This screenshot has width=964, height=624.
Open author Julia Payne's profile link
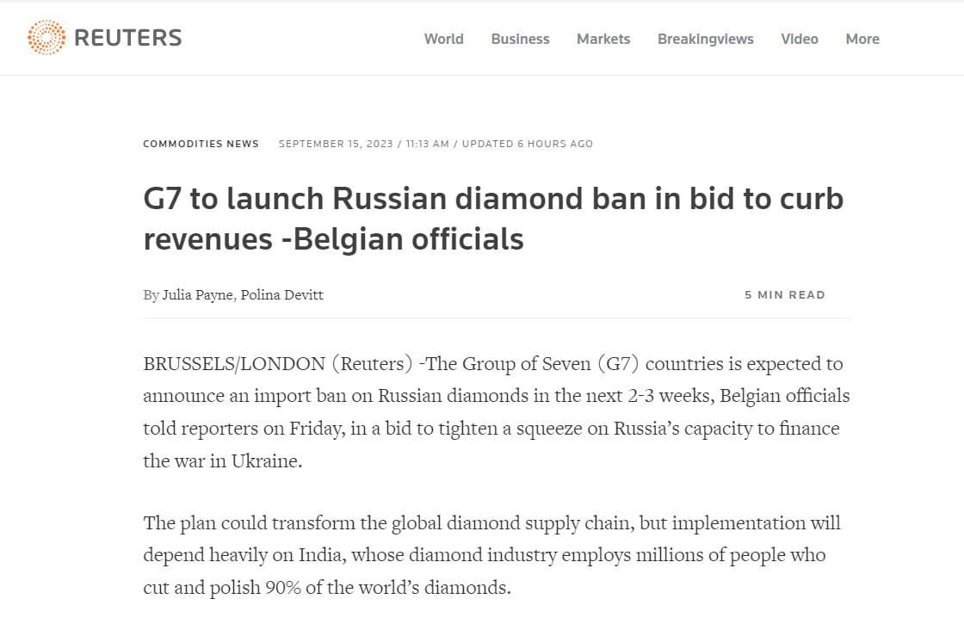[x=197, y=294]
